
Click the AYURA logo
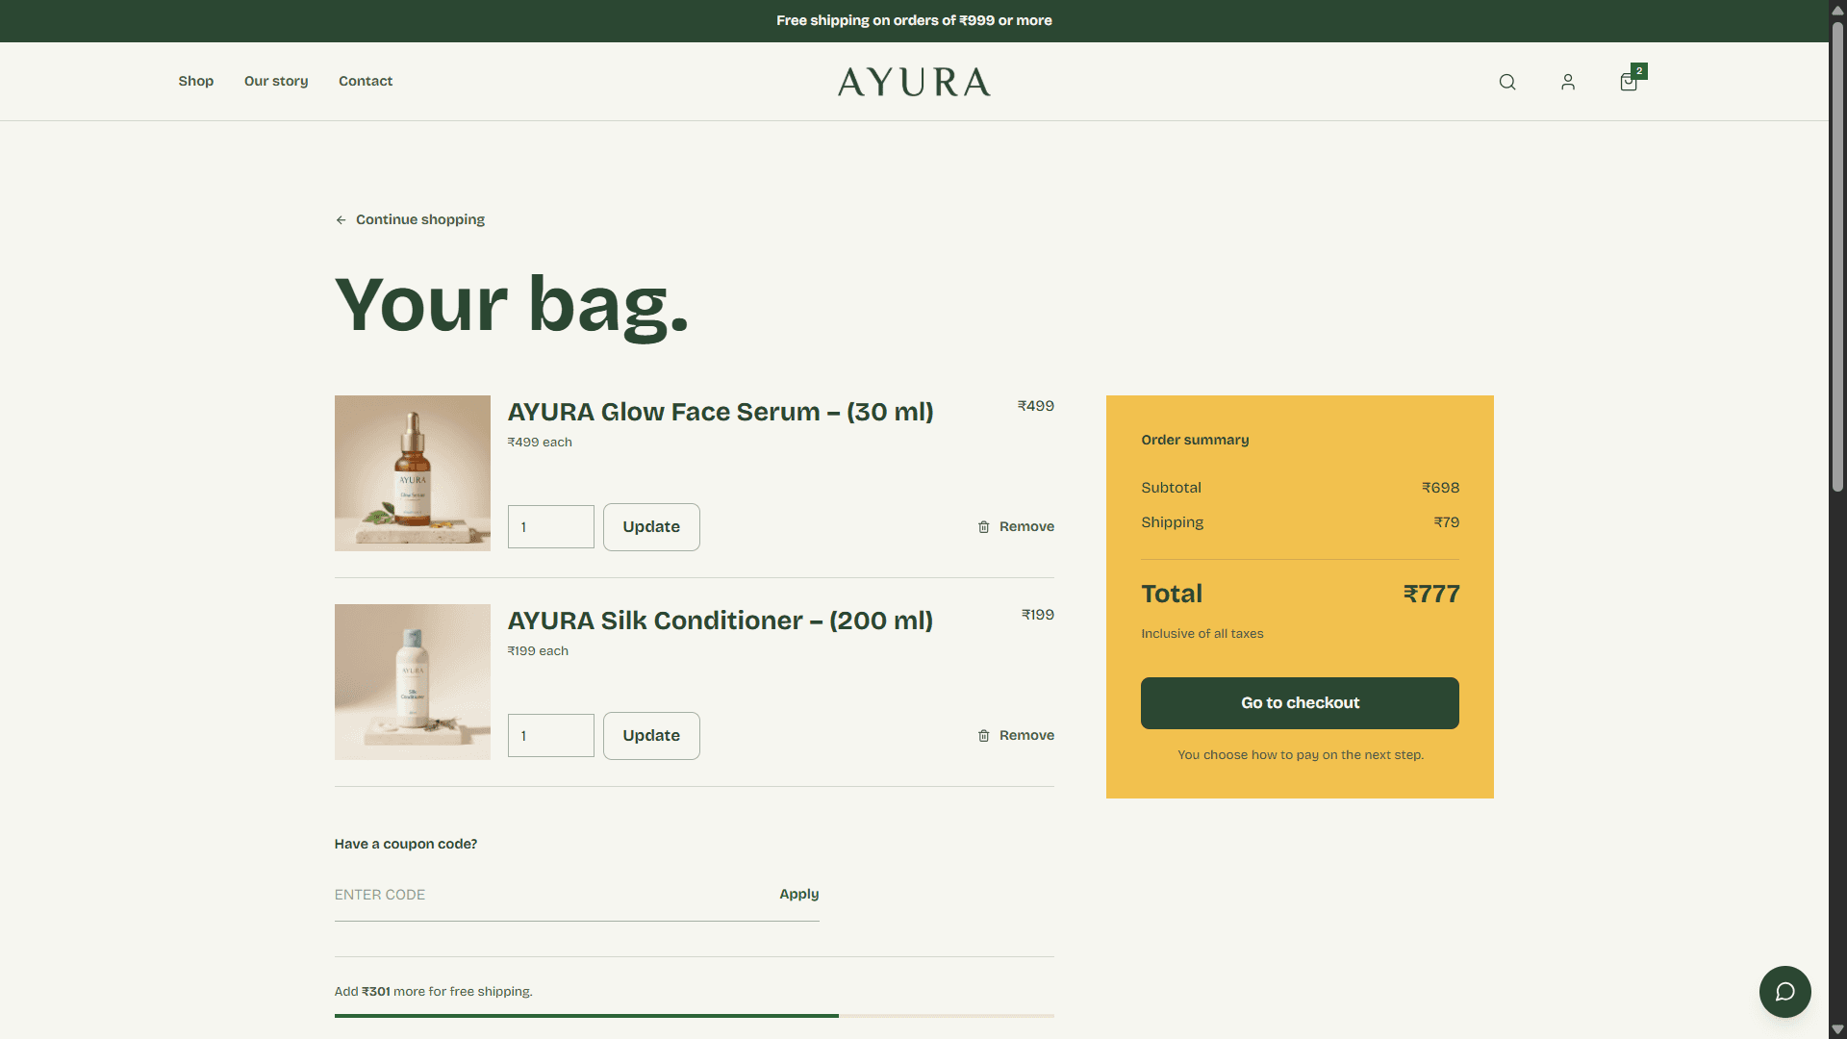914,82
